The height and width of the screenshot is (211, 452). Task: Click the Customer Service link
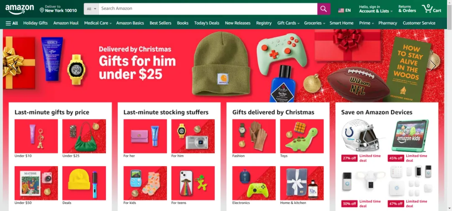coord(419,23)
